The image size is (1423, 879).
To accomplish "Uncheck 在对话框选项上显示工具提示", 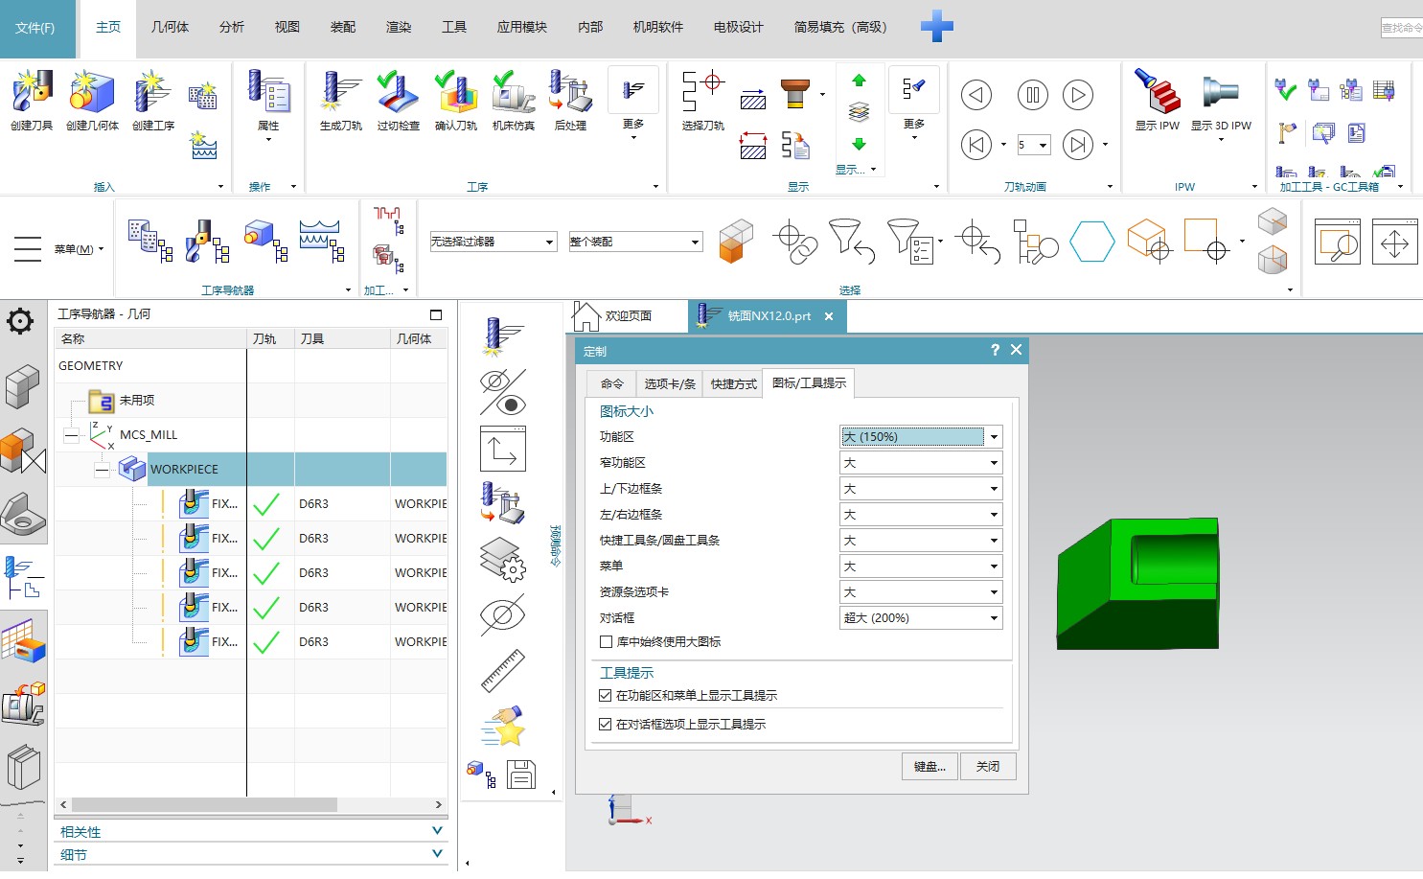I will [606, 725].
